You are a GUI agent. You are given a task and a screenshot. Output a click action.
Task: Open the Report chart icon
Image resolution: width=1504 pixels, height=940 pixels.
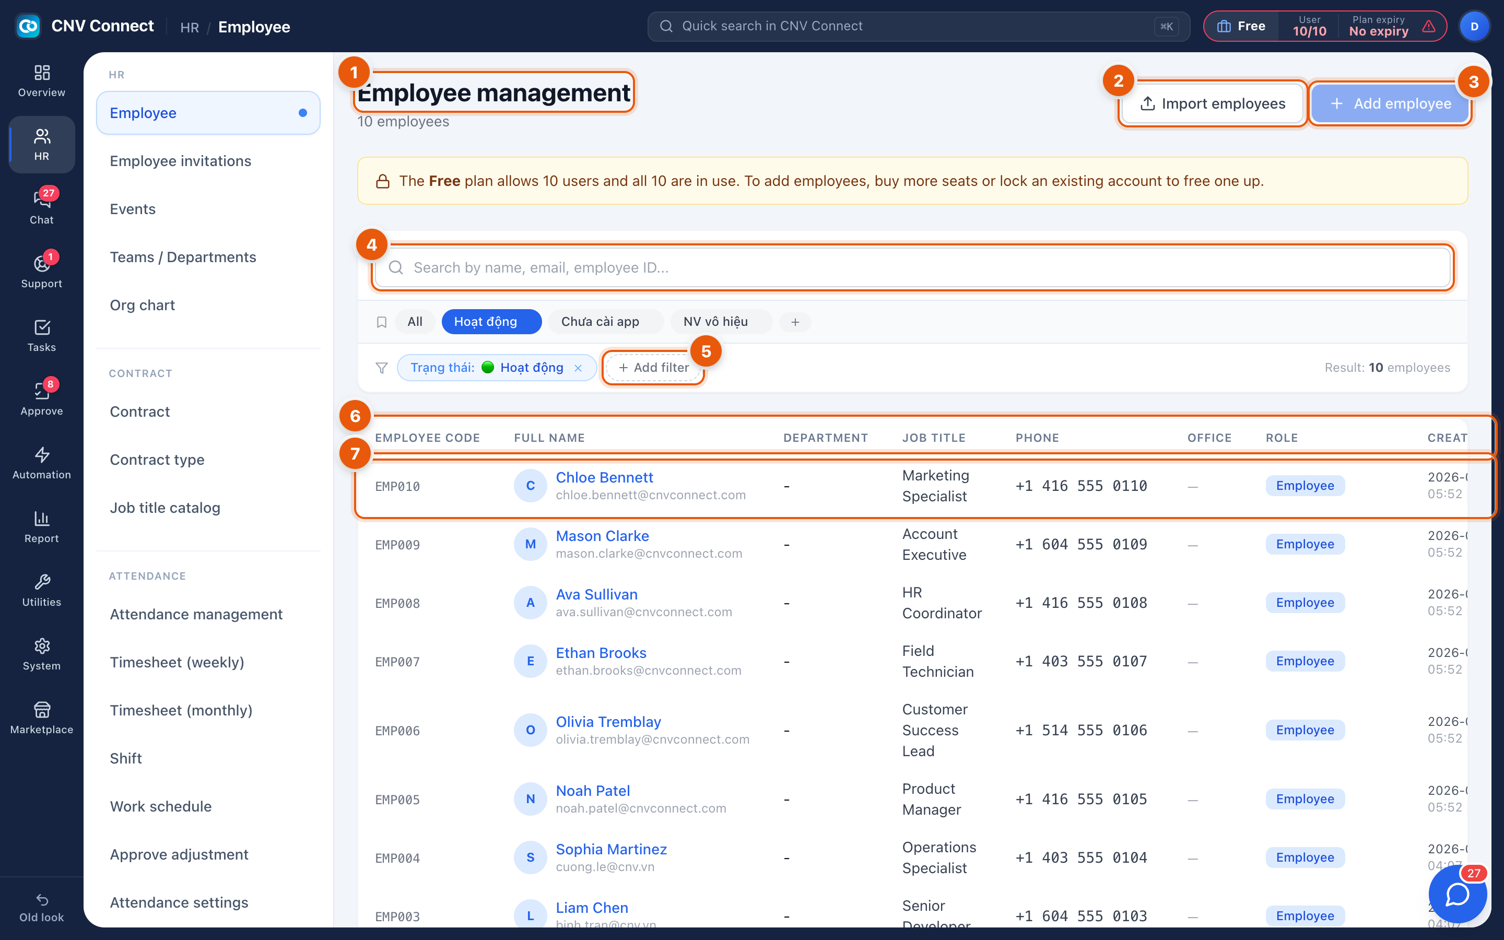click(x=42, y=526)
